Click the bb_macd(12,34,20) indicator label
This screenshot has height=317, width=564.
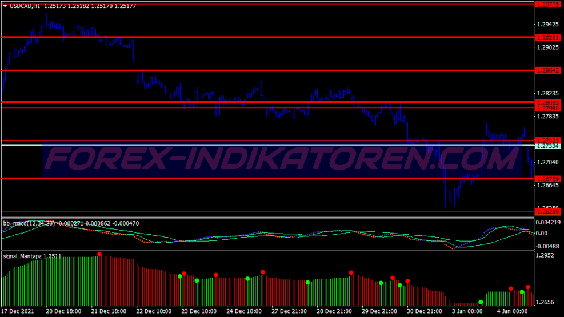(29, 223)
